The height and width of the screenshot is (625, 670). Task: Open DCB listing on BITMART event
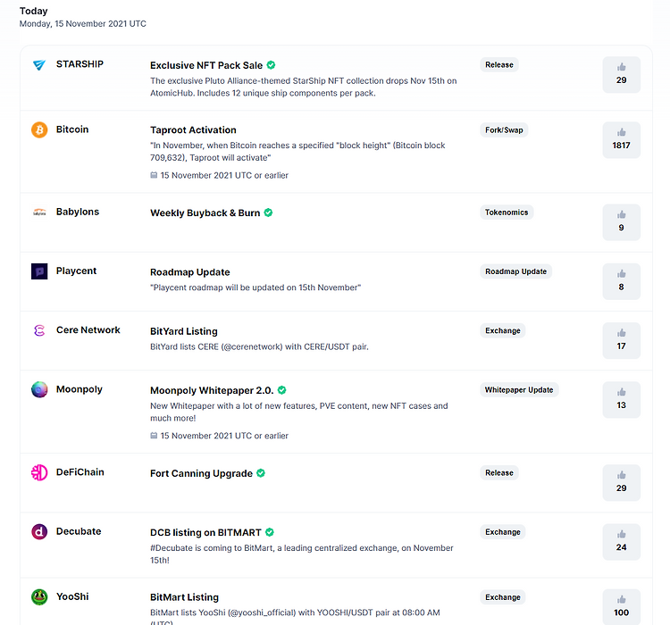point(205,533)
